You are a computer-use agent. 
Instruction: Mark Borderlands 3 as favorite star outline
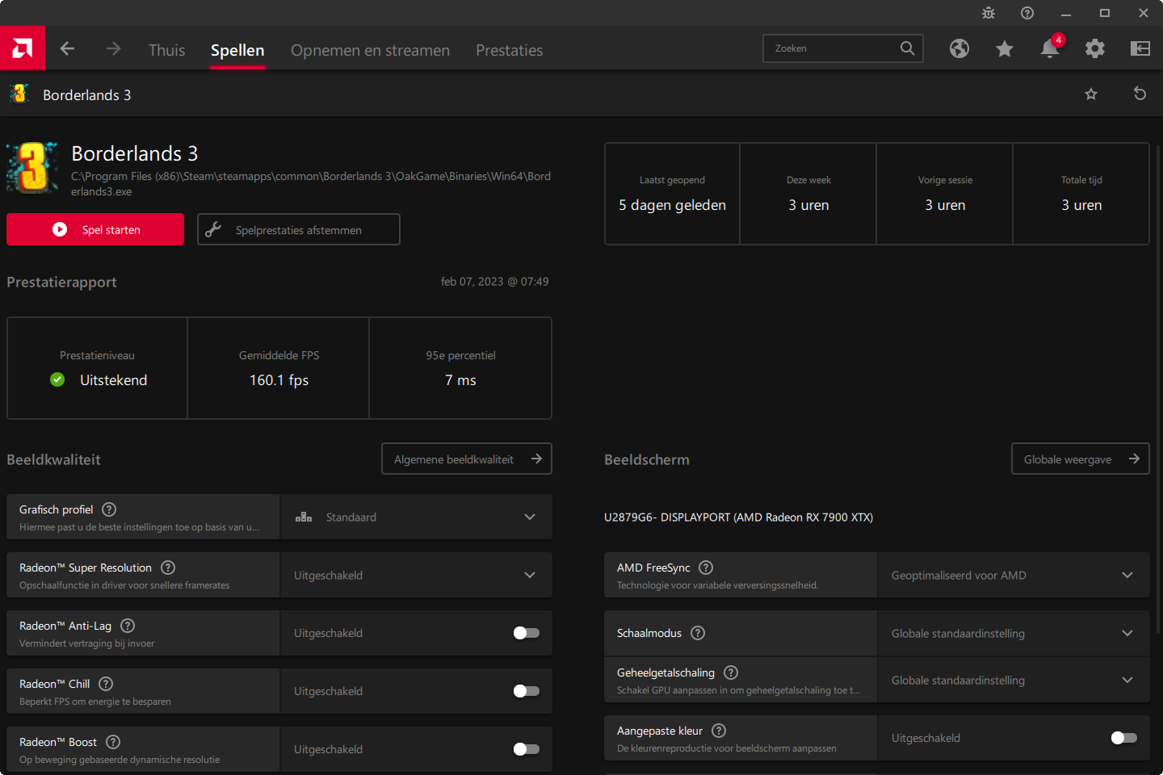[x=1091, y=94]
